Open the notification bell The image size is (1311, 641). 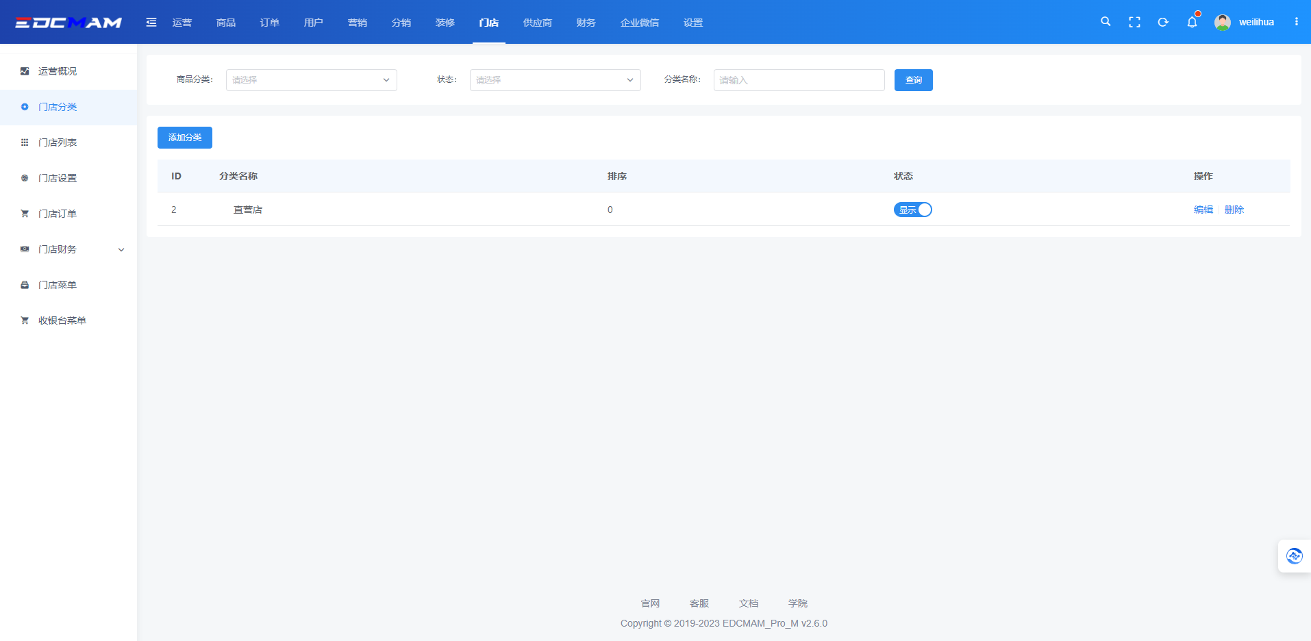tap(1192, 22)
